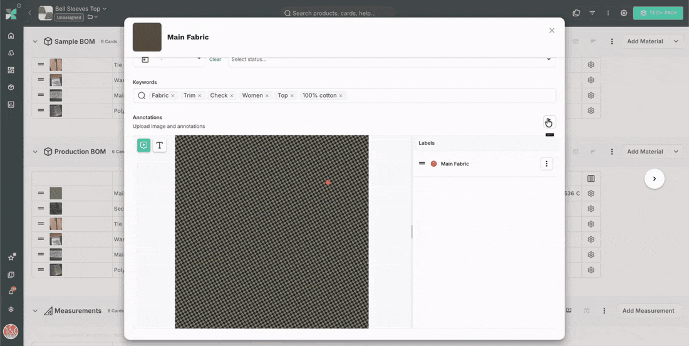The width and height of the screenshot is (689, 346).
Task: Click the red Main Fabric label color dot
Action: 433,164
